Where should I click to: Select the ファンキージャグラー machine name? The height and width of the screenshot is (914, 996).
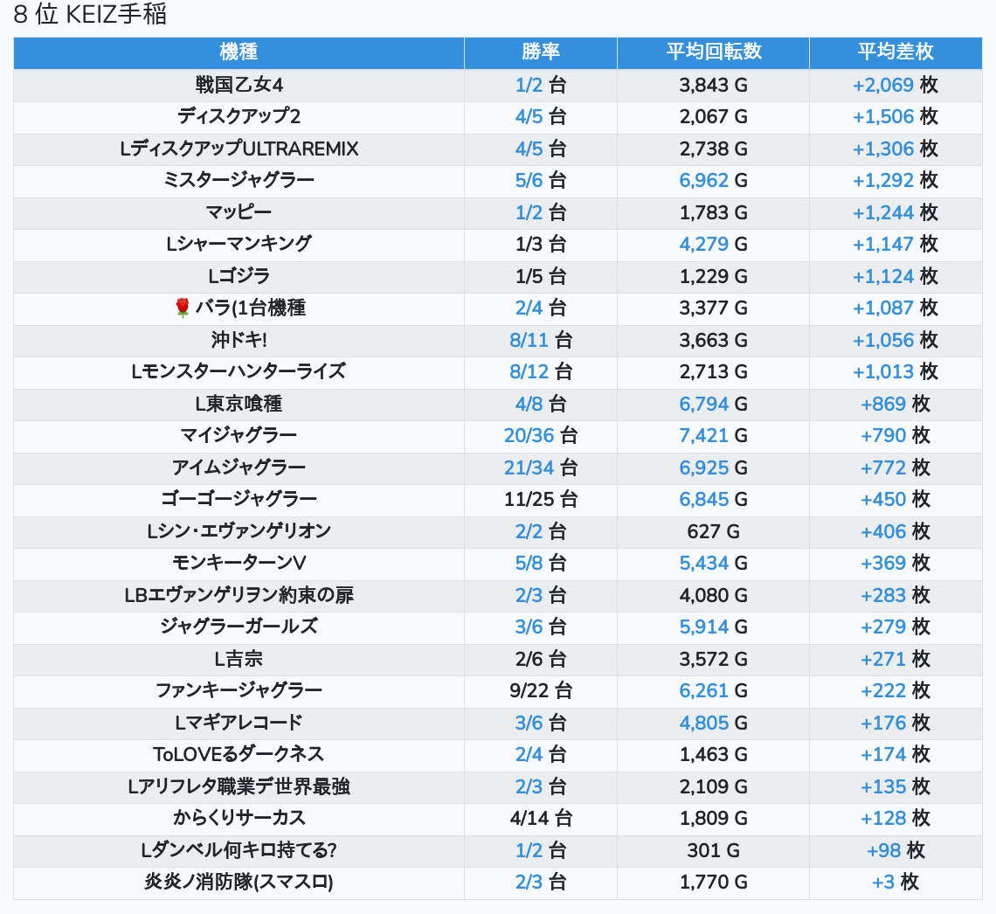point(239,690)
